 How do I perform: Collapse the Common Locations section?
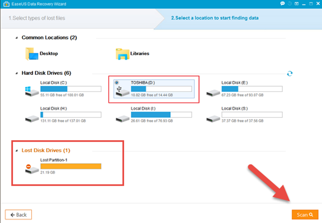point(17,38)
